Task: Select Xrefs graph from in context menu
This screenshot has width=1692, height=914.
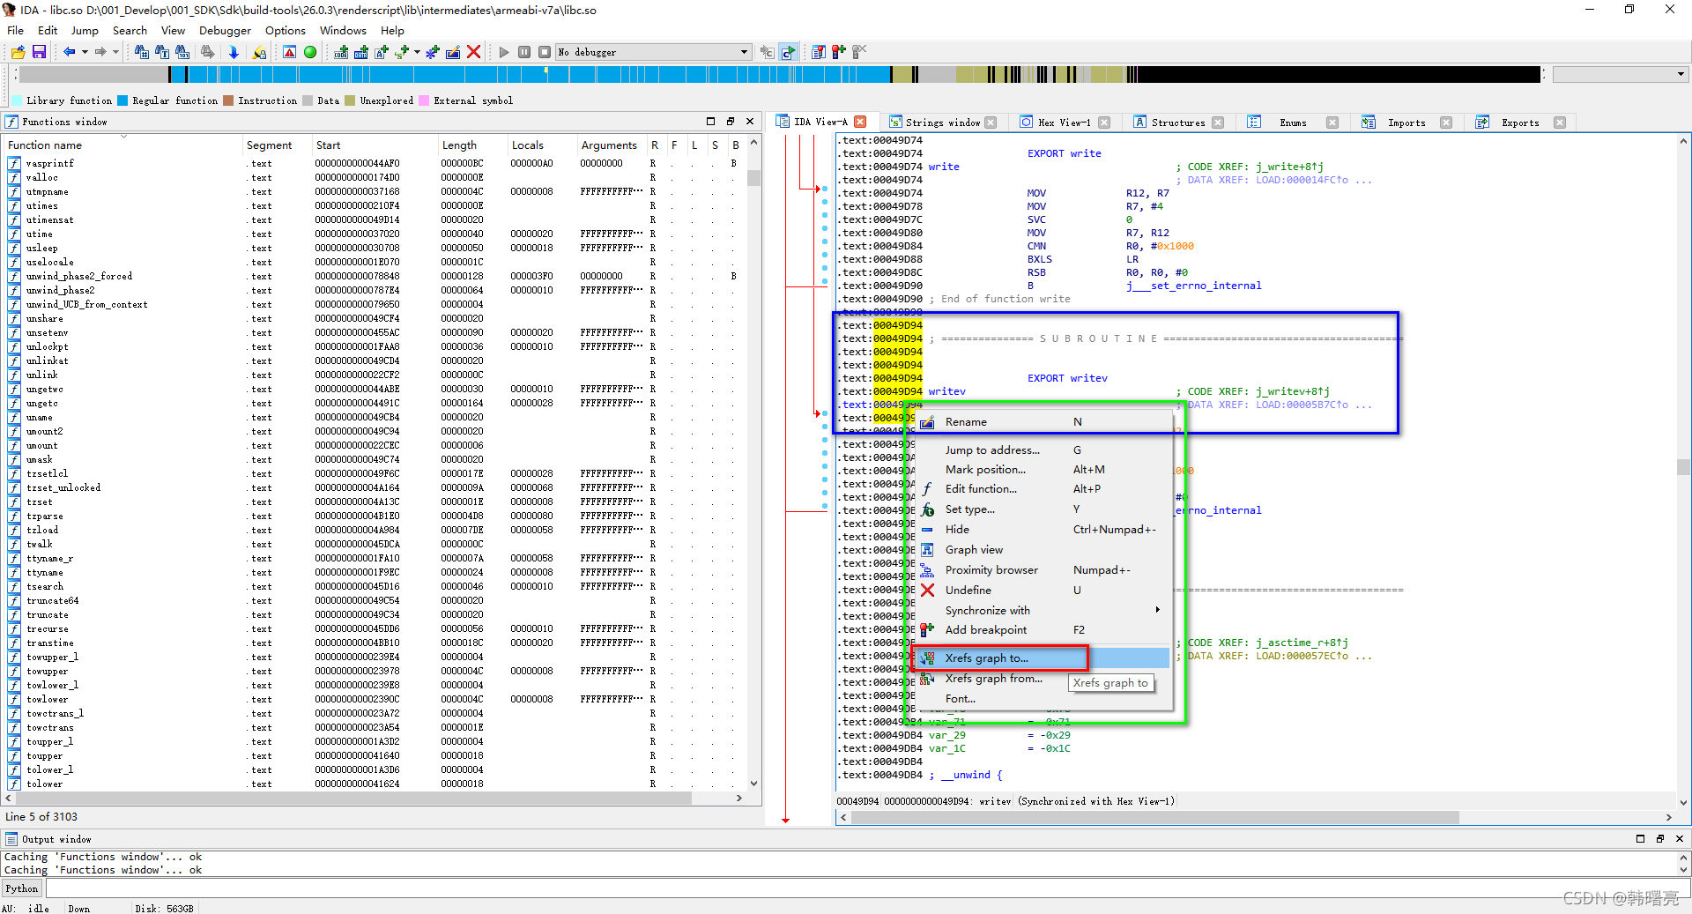Action: pyautogui.click(x=995, y=679)
